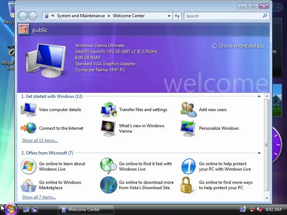
Task: Click the address bar folder icon
Action: point(47,16)
